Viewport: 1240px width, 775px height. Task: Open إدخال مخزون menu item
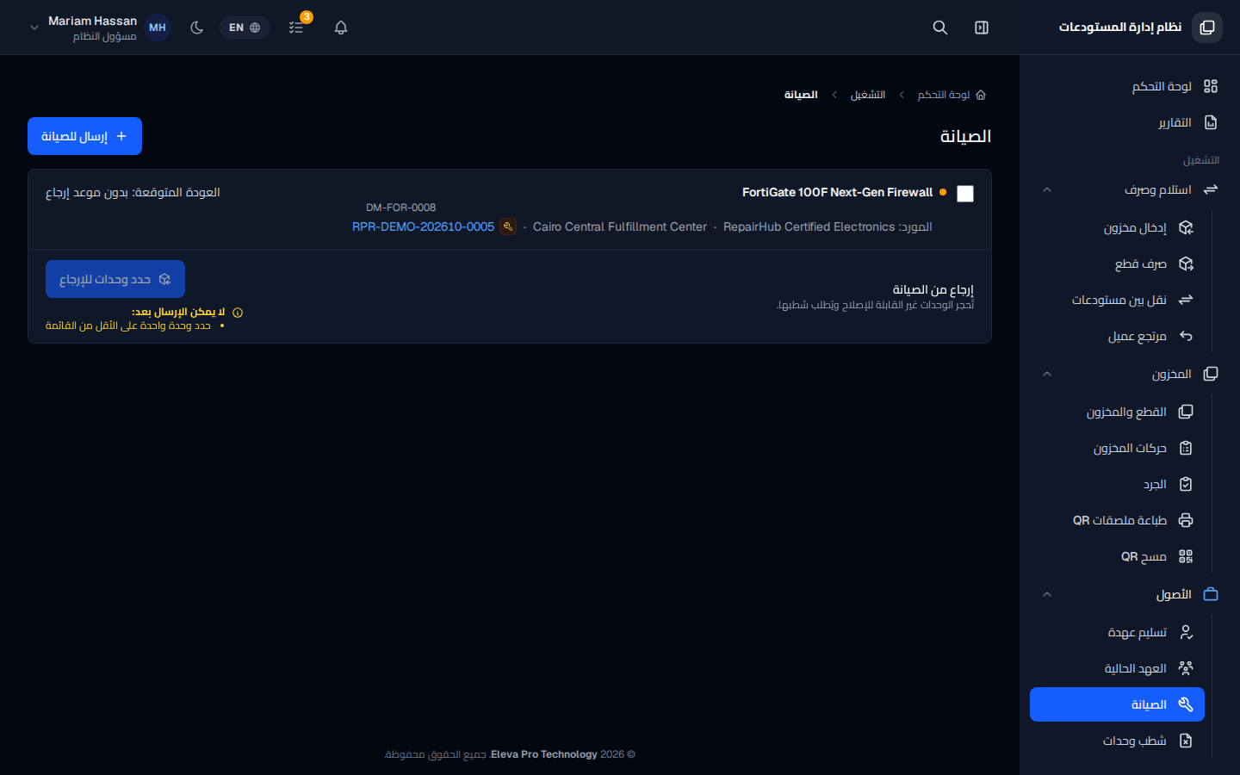point(1118,227)
